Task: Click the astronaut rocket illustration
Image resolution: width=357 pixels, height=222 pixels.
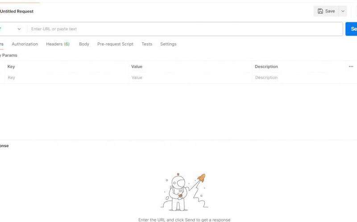Action: point(184,192)
